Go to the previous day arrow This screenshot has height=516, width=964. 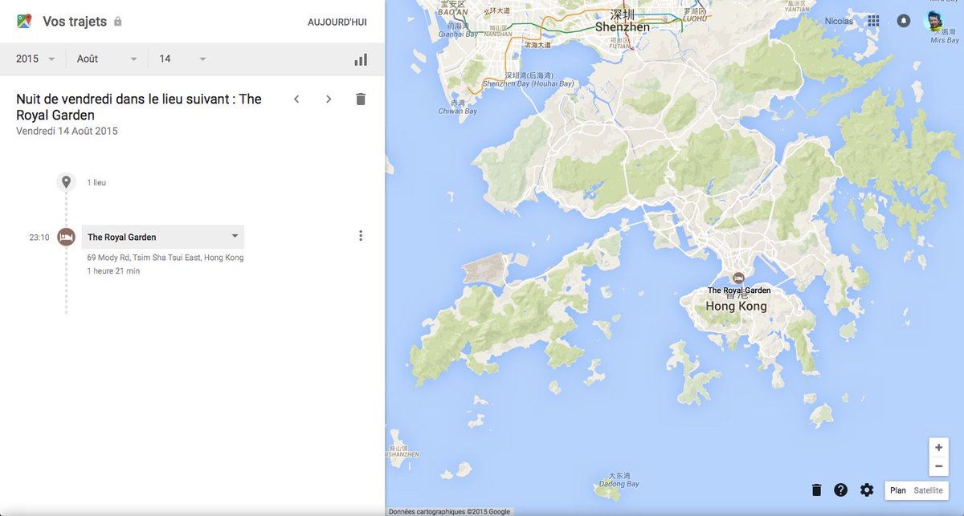tap(296, 99)
